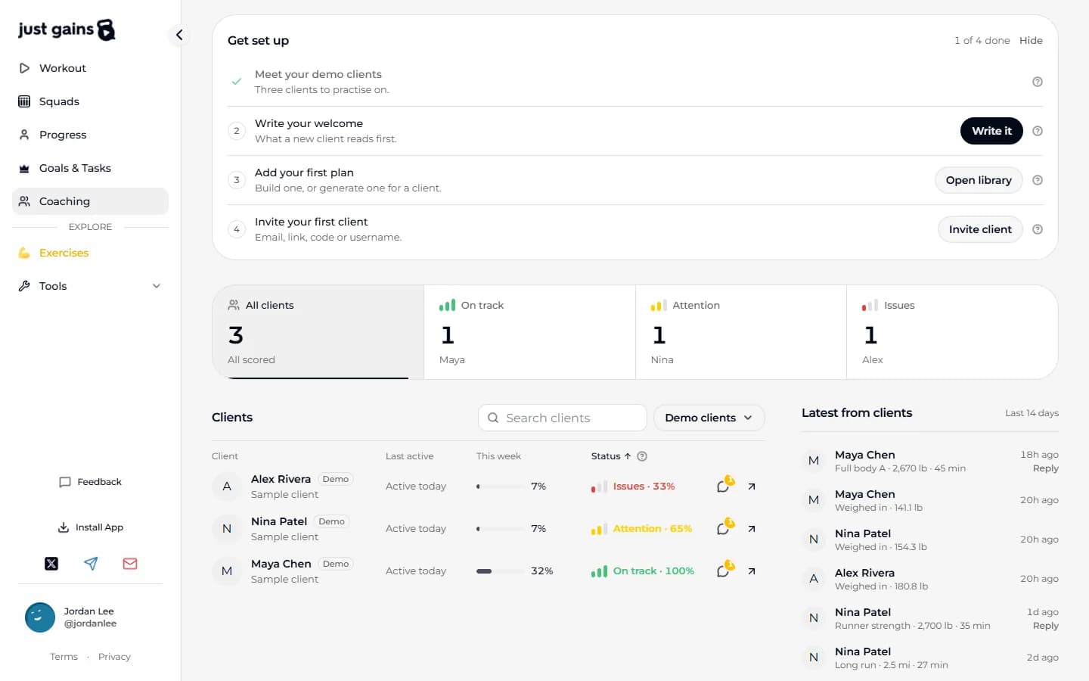Open the Terms link
The image size is (1089, 681).
[x=64, y=657]
